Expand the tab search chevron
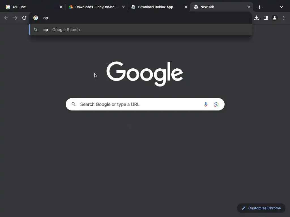The width and height of the screenshot is (290, 217). (281, 7)
